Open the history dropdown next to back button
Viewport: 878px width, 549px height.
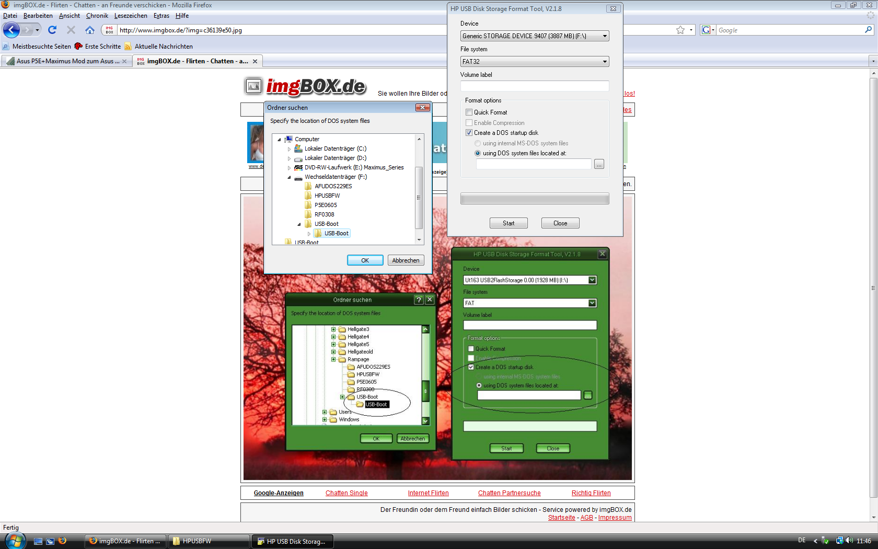37,30
